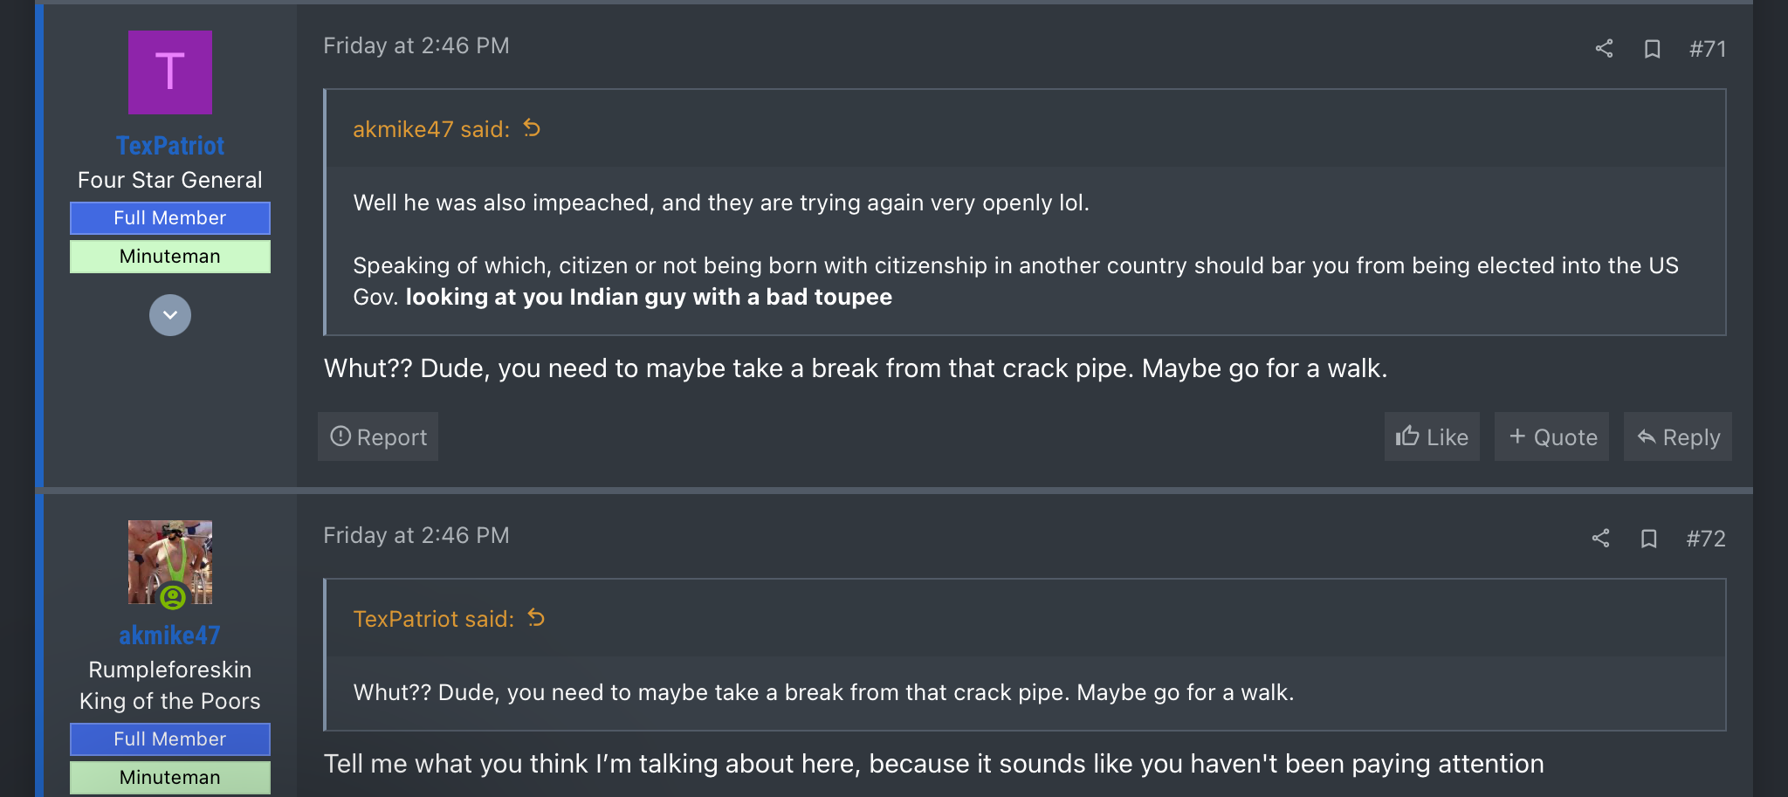
Task: Reply to TexPatriot's post
Action: 1678,437
